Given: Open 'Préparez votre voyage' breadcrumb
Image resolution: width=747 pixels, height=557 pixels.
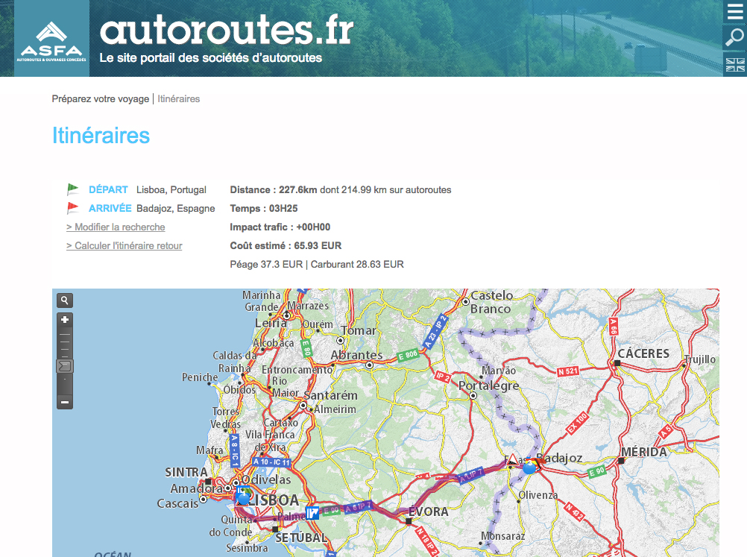Looking at the screenshot, I should (x=100, y=99).
